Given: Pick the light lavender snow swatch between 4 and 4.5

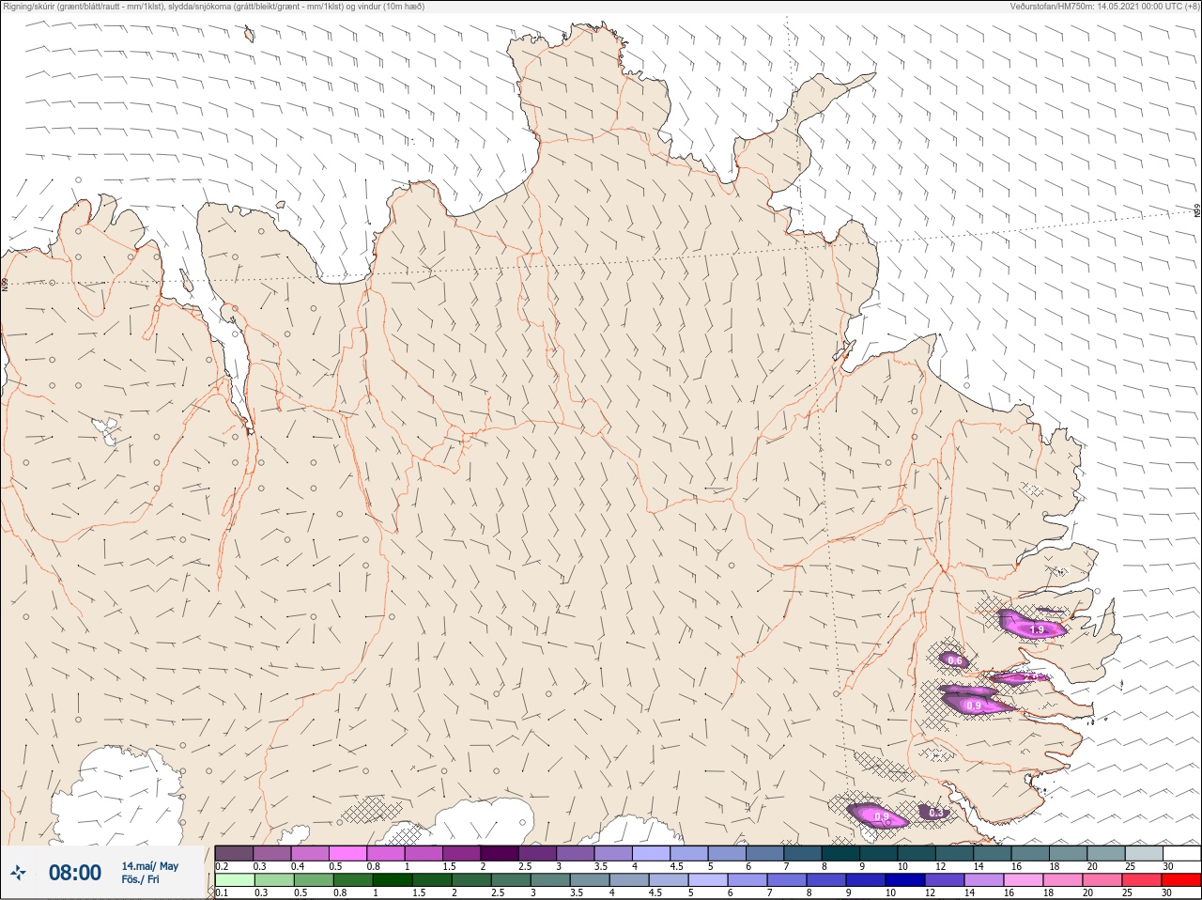Looking at the screenshot, I should (x=651, y=853).
